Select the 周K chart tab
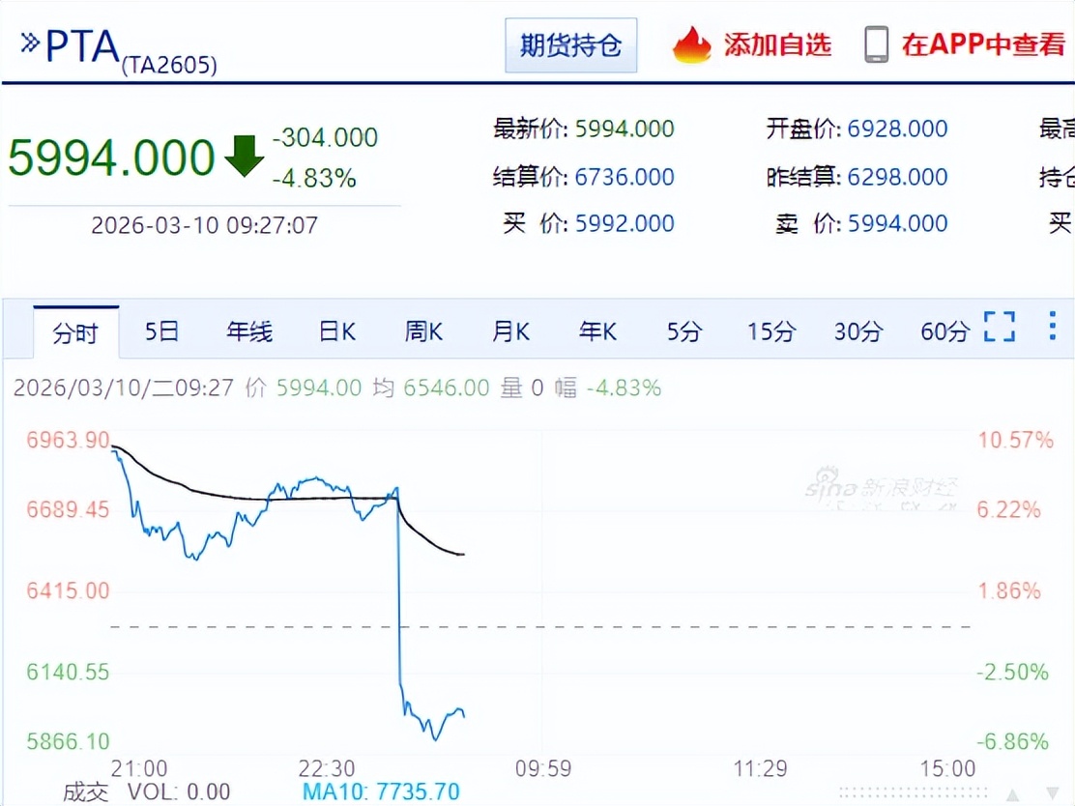Screen dimensions: 1075x806 coord(423,332)
